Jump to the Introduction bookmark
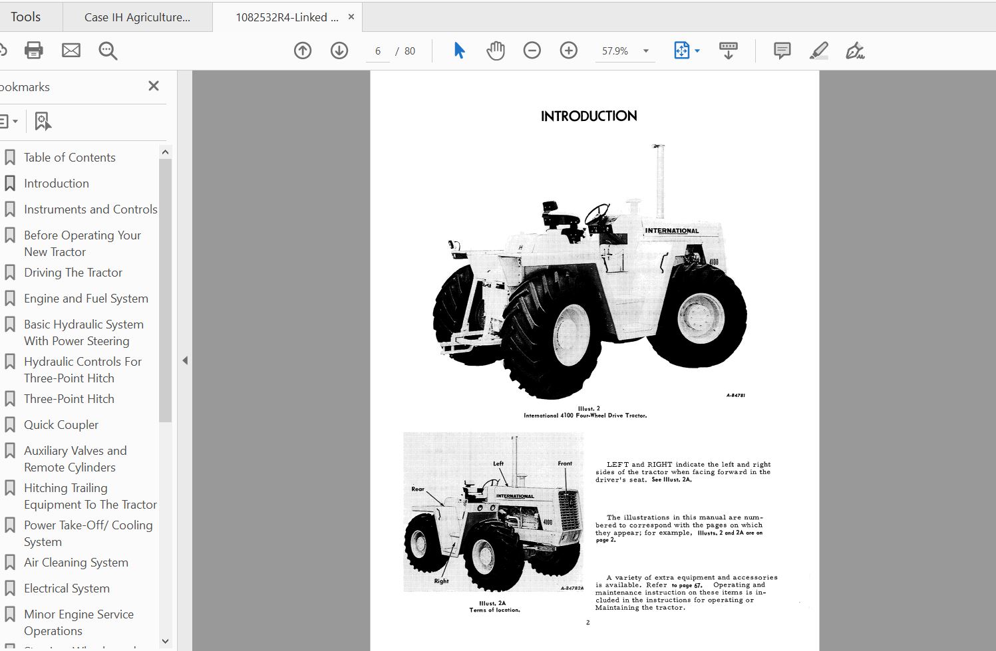This screenshot has height=651, width=996. 57,184
